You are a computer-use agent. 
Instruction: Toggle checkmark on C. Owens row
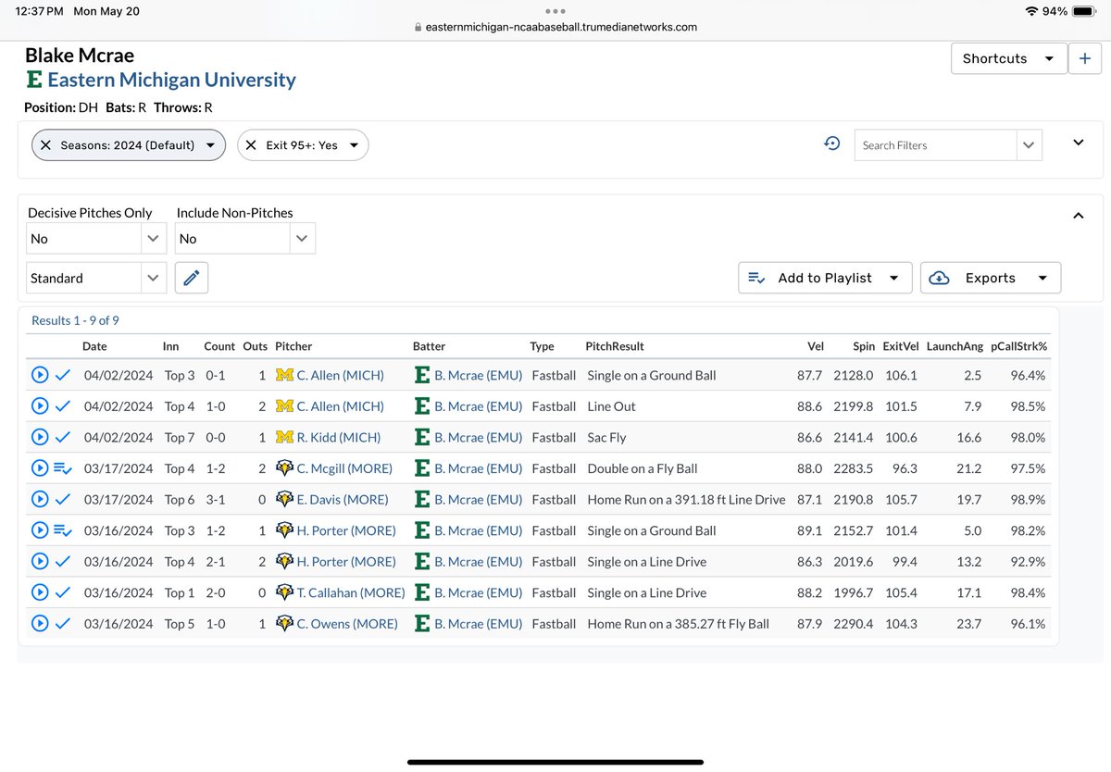[63, 624]
